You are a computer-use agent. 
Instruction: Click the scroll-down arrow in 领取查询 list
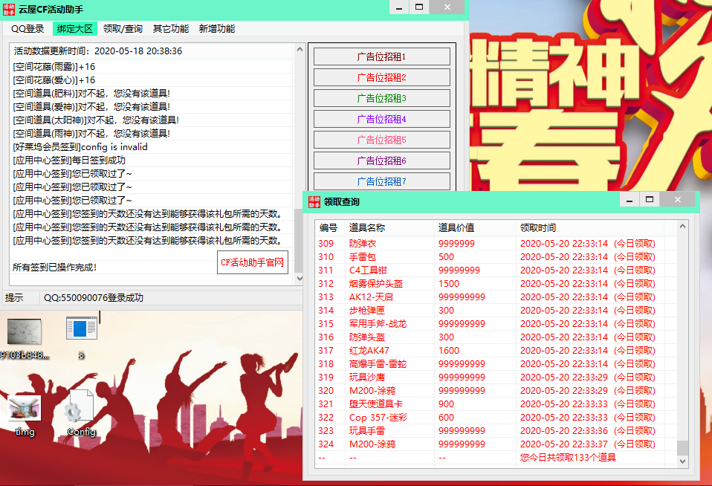pos(682,461)
